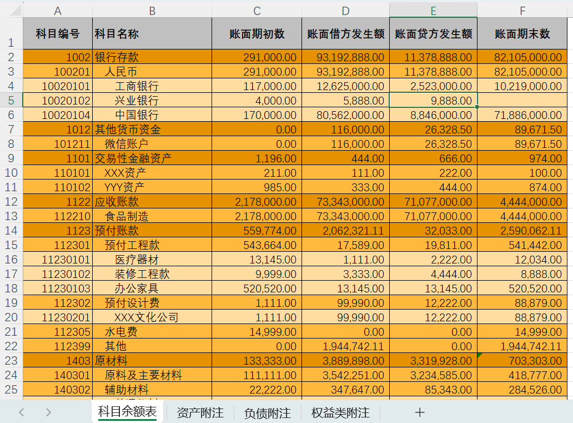Select the 应收账款 cell
This screenshot has height=423, width=573.
[152, 202]
